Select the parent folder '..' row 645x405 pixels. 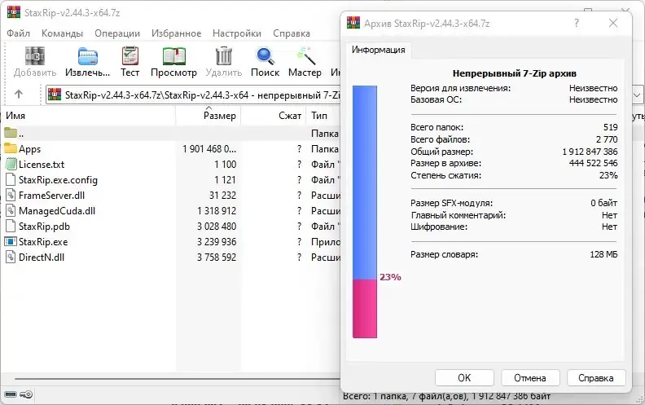coord(170,134)
